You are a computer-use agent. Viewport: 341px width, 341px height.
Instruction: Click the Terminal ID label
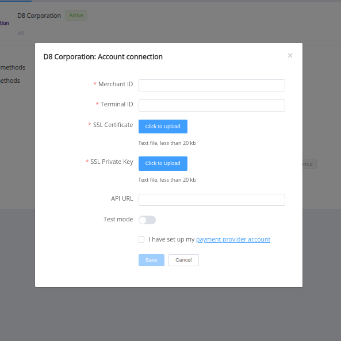point(117,105)
